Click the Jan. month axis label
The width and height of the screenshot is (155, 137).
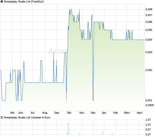click(104, 113)
